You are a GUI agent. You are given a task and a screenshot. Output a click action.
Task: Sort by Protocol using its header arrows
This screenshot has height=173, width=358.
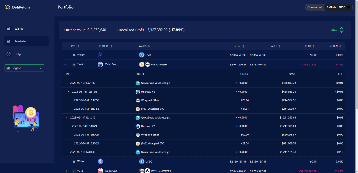point(111,46)
